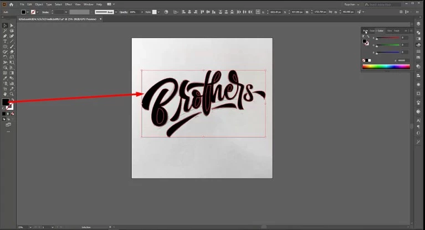Switch to the Color panel tab
The height and width of the screenshot is (230, 425).
(x=381, y=31)
